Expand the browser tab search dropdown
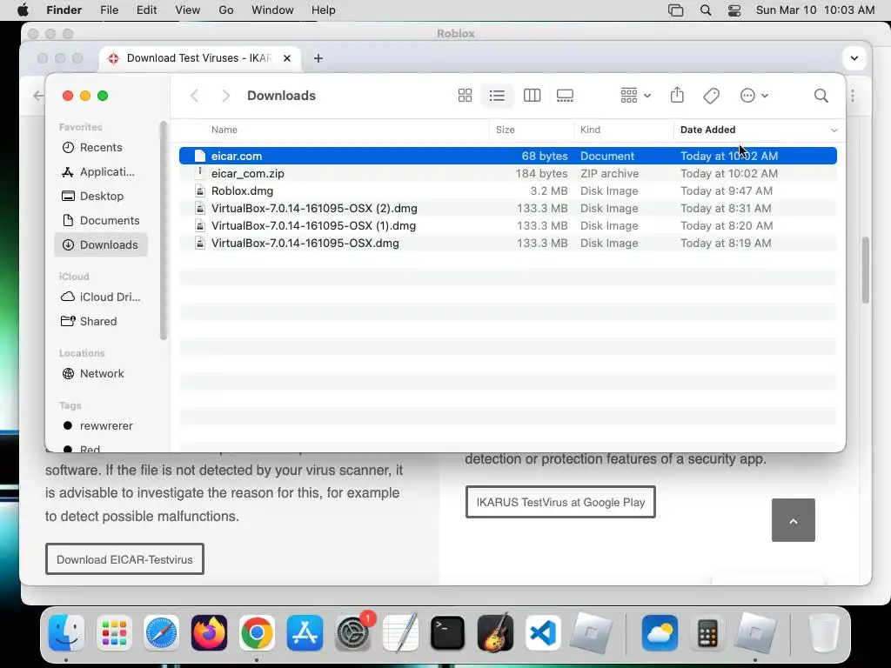The width and height of the screenshot is (891, 668). pos(854,58)
